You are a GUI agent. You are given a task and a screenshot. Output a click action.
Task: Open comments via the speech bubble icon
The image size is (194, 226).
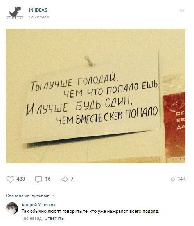point(38,179)
